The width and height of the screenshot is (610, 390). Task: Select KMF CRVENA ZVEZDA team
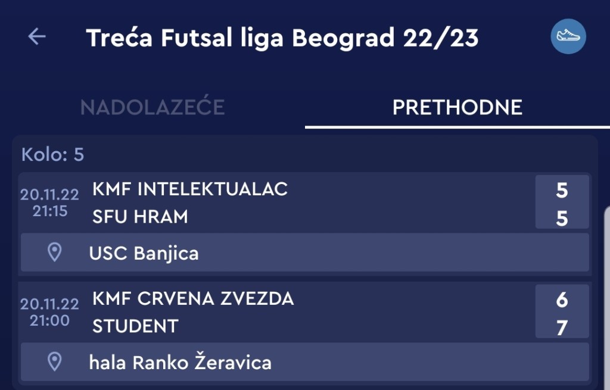193,299
